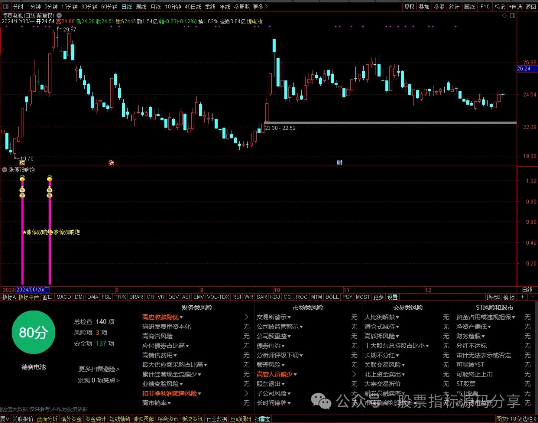
Task: Click 指标A tab
Action: (x=9, y=297)
